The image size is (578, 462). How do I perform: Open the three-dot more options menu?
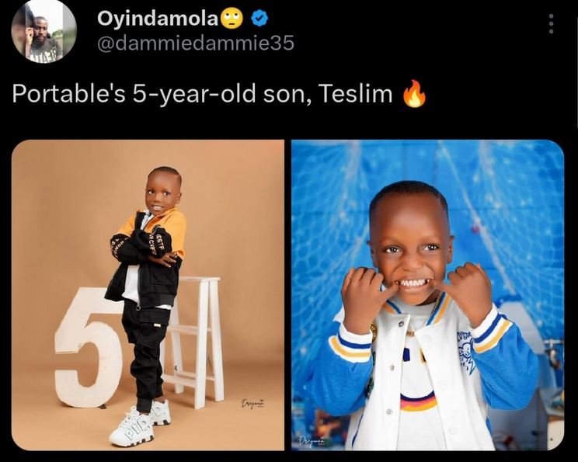[551, 24]
